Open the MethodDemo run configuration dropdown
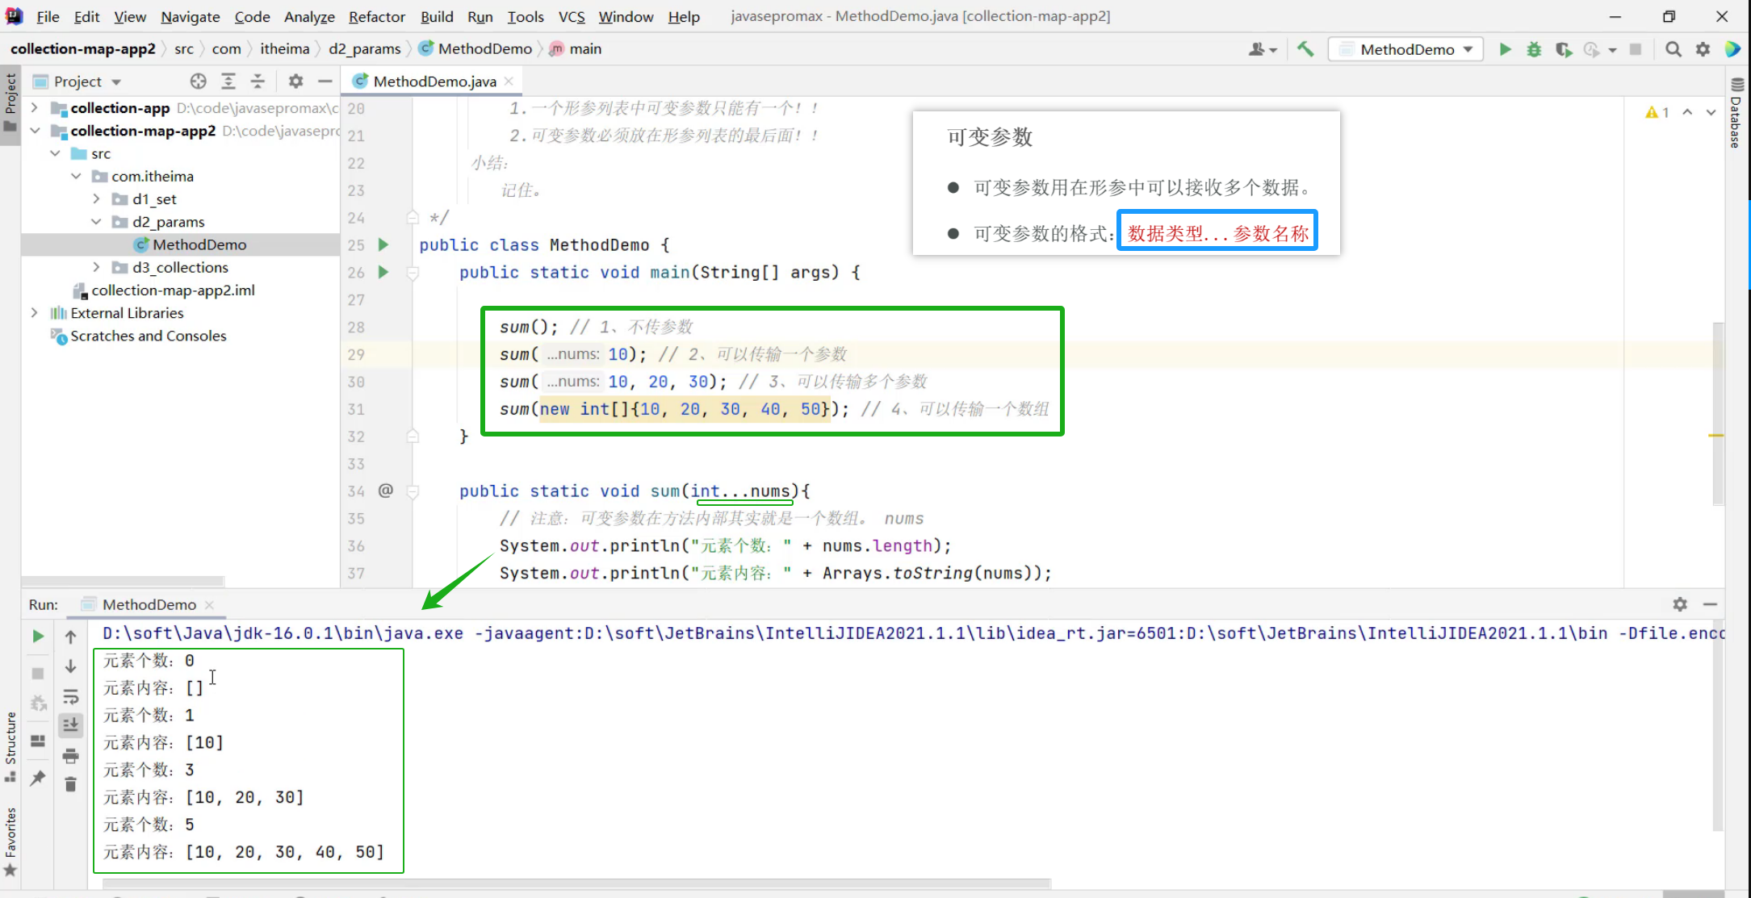Screen dimensions: 1751x898 click(1405, 49)
